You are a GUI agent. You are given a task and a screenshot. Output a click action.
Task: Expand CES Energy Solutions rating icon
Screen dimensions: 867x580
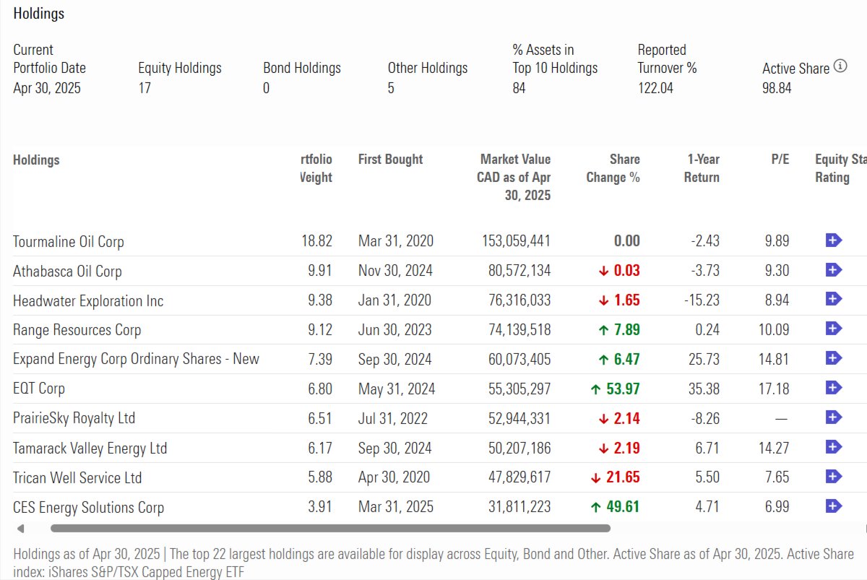pyautogui.click(x=834, y=506)
